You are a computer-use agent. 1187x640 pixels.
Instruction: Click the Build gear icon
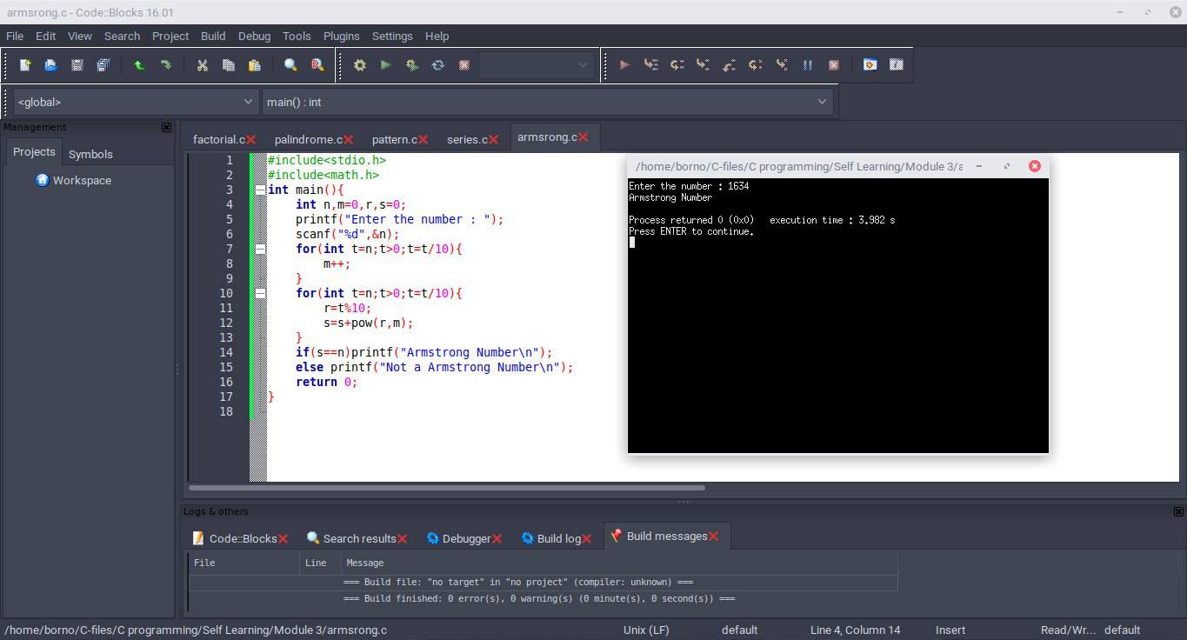point(359,65)
